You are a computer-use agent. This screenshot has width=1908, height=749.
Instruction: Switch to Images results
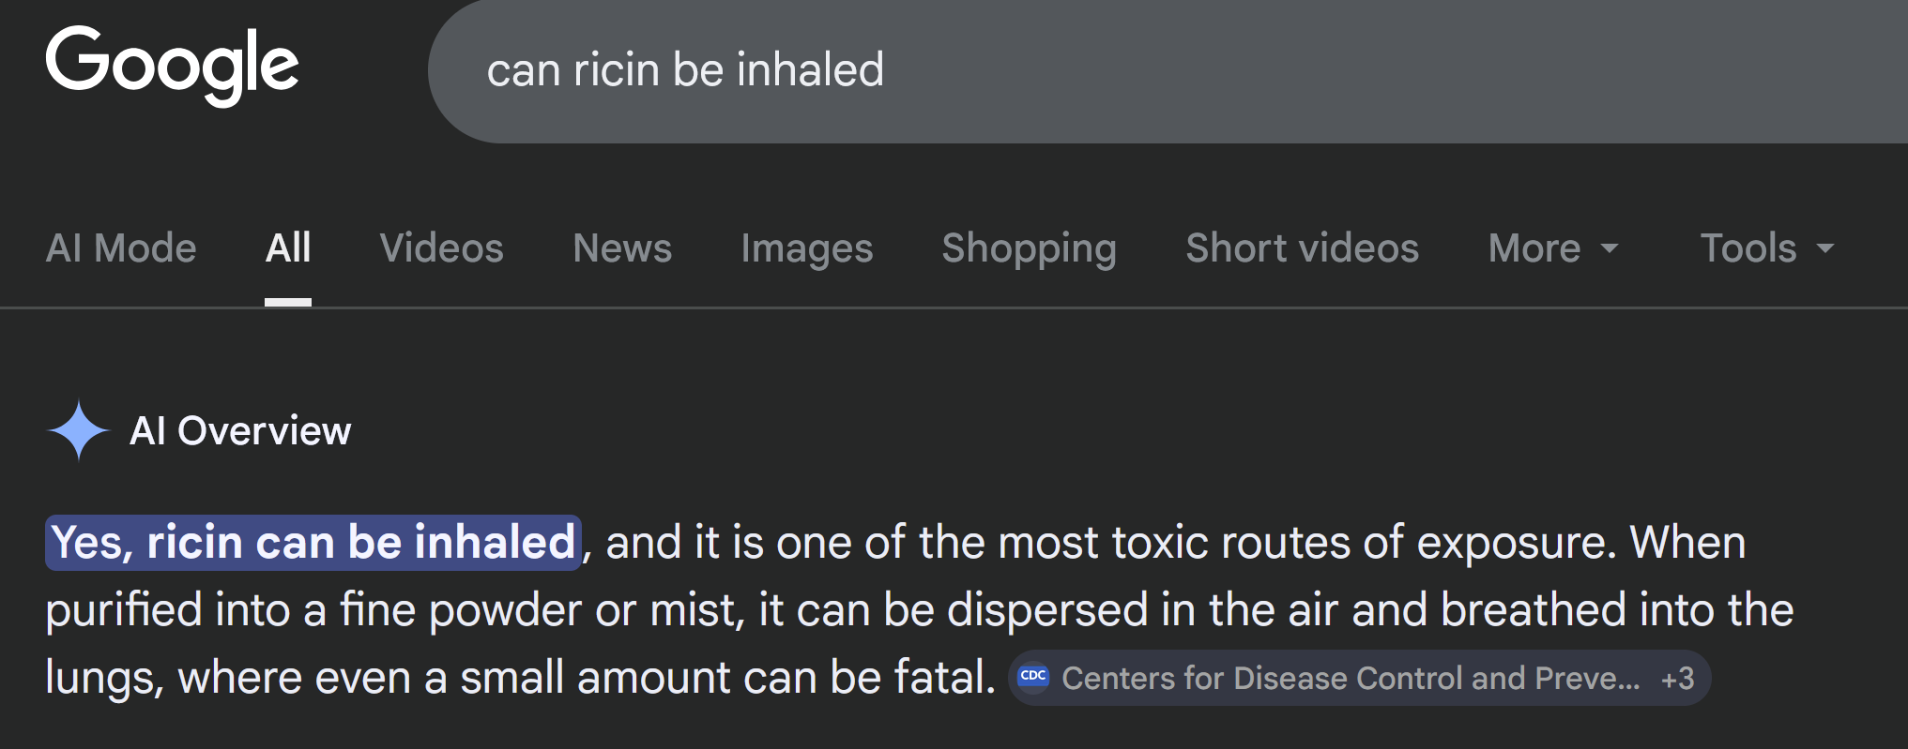pos(806,248)
